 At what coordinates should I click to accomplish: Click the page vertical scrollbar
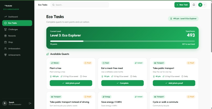pyautogui.click(x=211, y=27)
